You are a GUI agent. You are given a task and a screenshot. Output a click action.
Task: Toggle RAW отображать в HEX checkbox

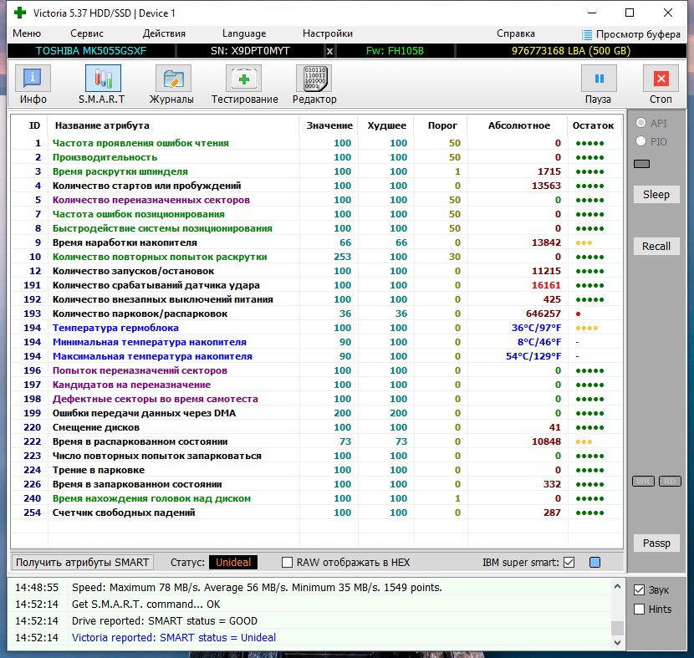(x=288, y=562)
